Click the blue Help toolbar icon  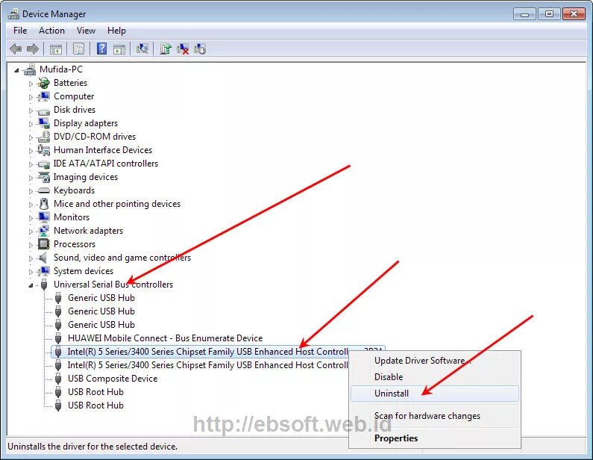[x=101, y=49]
